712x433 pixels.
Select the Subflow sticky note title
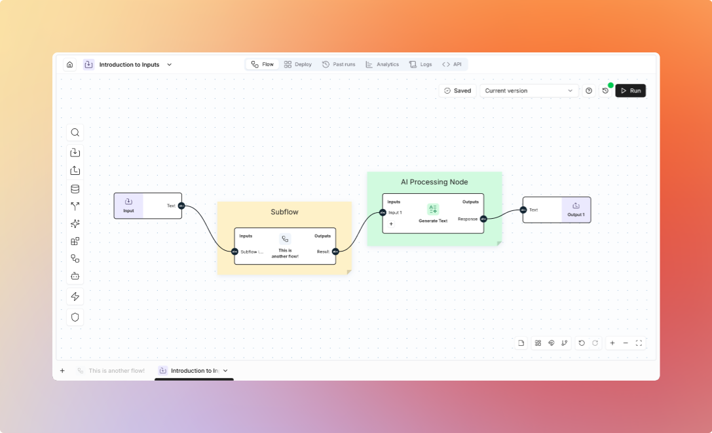coord(285,212)
